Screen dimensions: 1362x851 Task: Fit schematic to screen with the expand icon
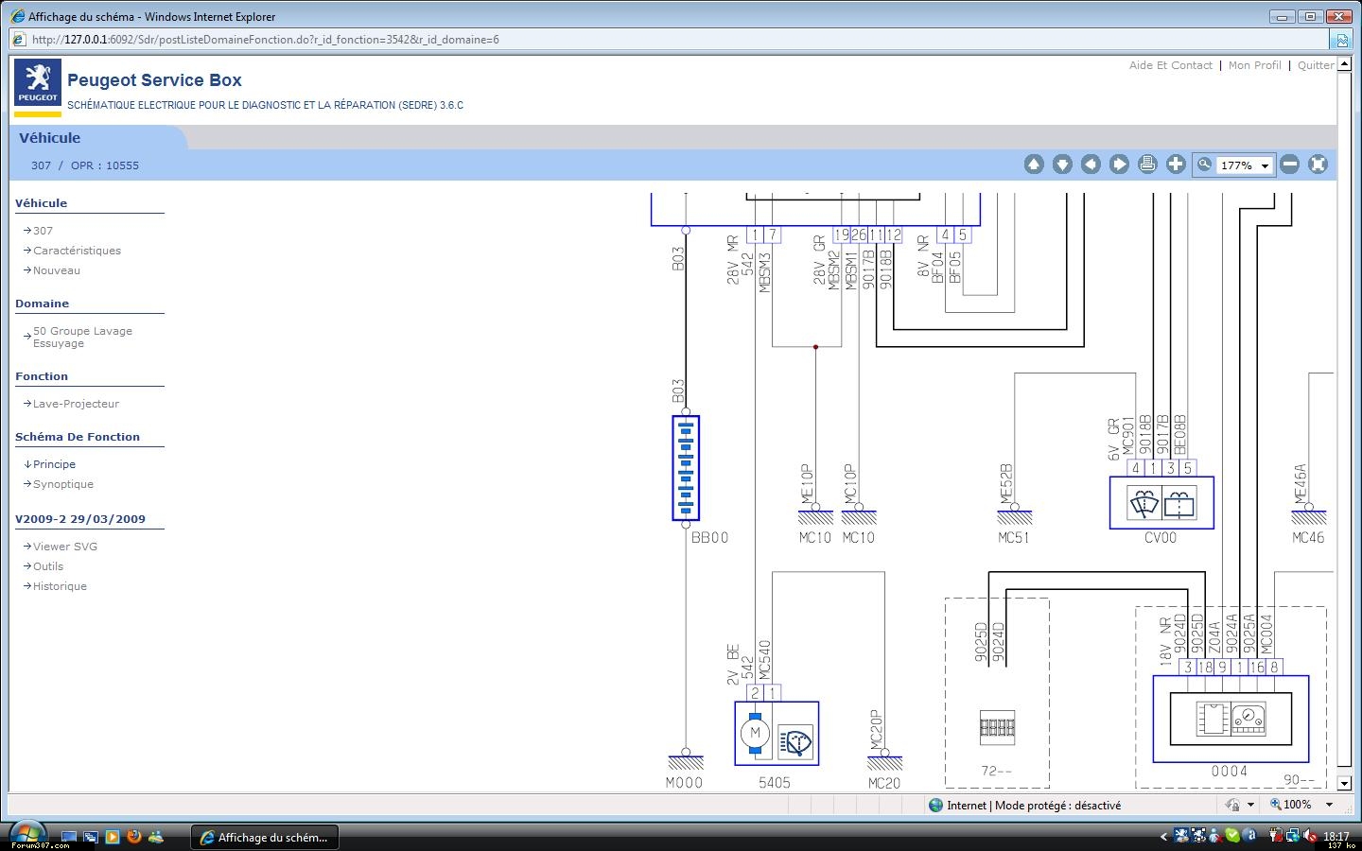point(1318,165)
